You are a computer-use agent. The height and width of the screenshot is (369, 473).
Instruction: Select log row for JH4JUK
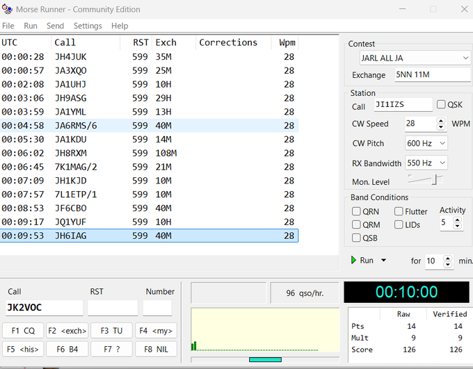pyautogui.click(x=149, y=57)
